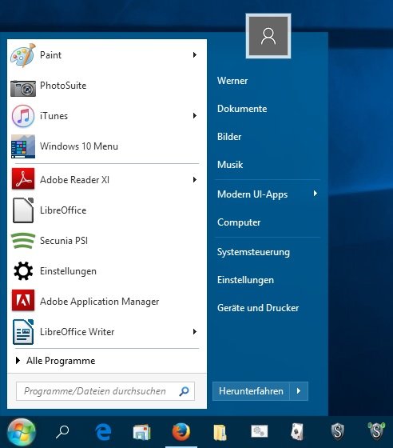Click the Windows Start orb
Screen dimensions: 393x448
pyautogui.click(x=22, y=432)
